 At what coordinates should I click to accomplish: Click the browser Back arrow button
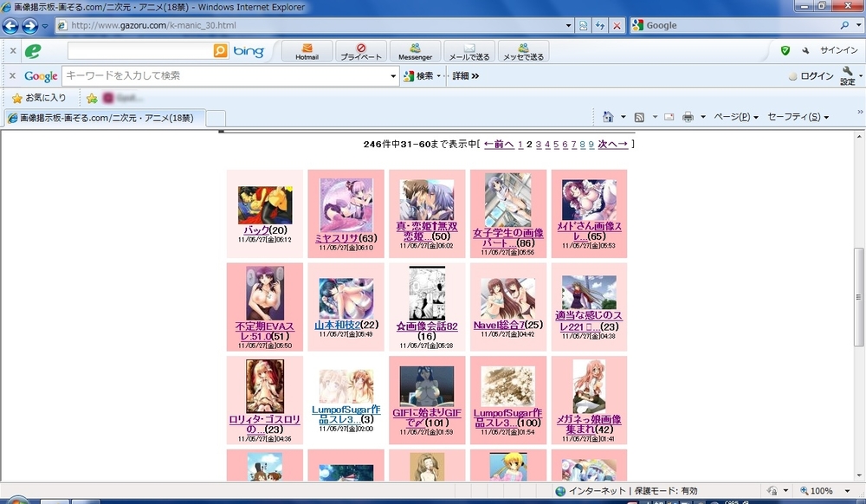[11, 25]
